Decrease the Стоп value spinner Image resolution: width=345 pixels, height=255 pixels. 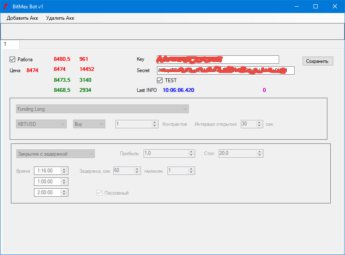click(x=260, y=155)
